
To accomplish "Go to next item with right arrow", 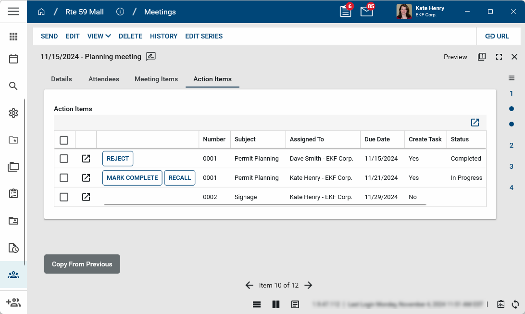I will [309, 285].
